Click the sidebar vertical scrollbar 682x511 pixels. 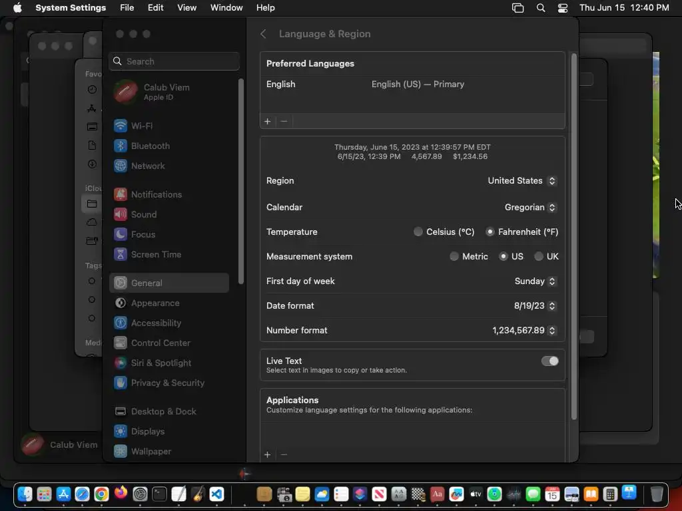[x=241, y=182]
